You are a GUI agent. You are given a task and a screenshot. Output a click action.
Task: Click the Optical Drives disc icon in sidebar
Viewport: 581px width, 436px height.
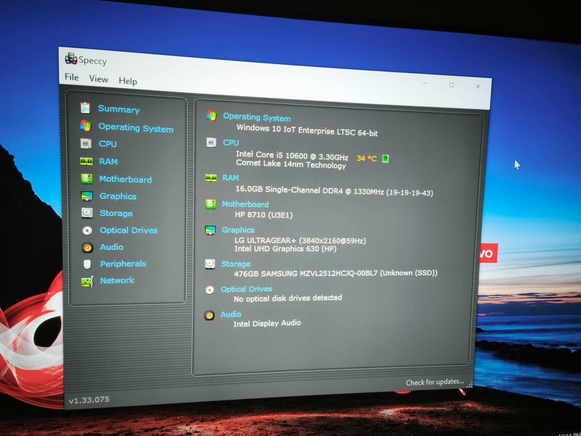point(87,230)
